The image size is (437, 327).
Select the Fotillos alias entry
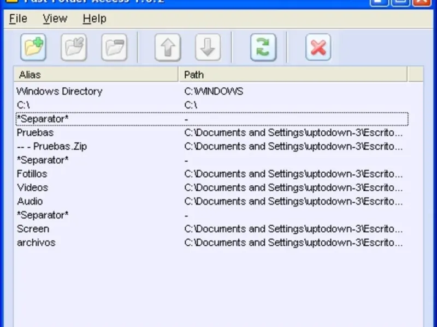[x=32, y=174]
